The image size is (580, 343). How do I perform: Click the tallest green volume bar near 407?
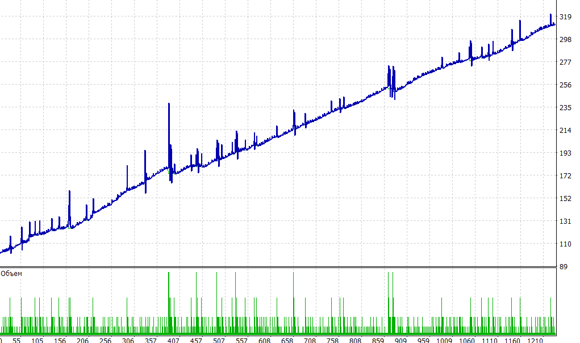point(169,275)
